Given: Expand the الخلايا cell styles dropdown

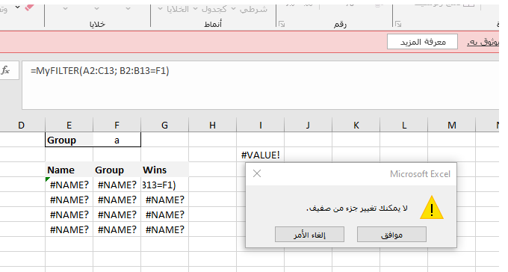Looking at the screenshot, I should [160, 9].
